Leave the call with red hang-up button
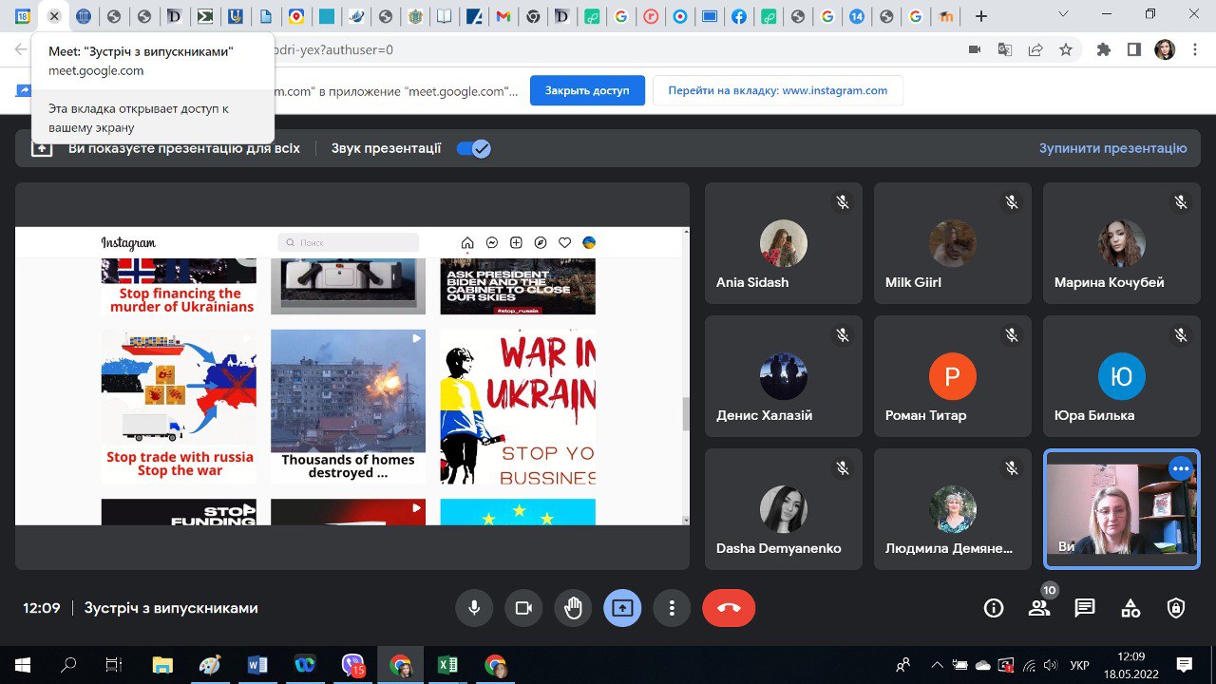The width and height of the screenshot is (1216, 684). click(x=729, y=608)
